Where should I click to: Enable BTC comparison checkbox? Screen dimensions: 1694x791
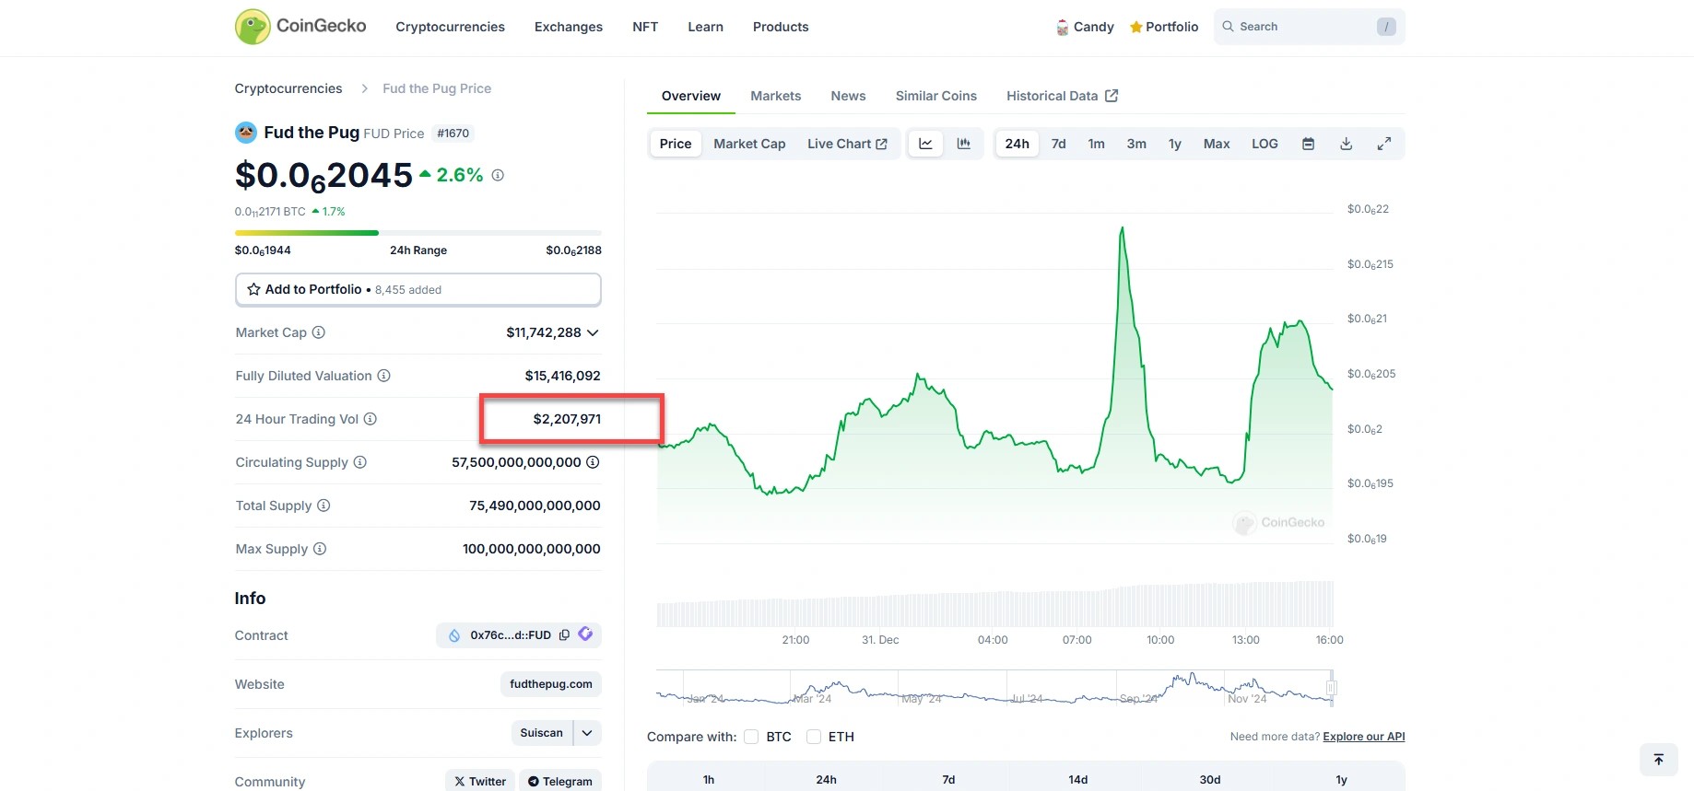point(751,737)
